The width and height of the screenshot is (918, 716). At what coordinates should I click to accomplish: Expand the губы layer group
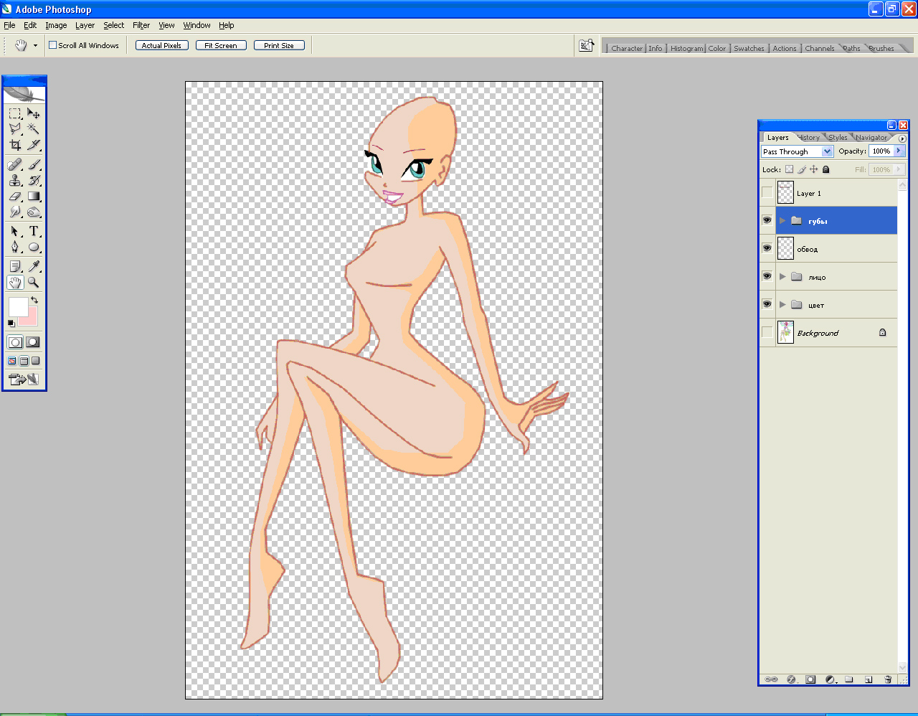[x=782, y=220]
